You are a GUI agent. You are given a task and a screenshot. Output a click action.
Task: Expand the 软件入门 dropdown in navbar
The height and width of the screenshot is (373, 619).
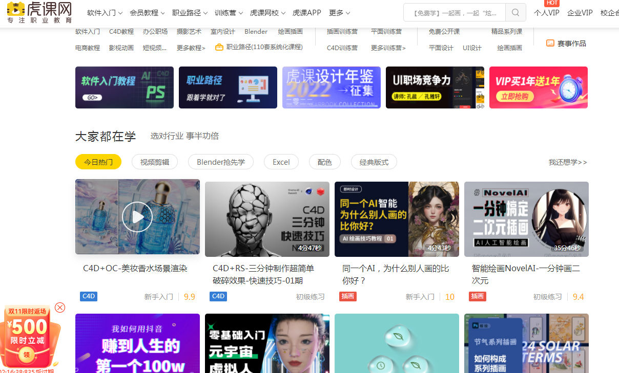[x=105, y=13]
